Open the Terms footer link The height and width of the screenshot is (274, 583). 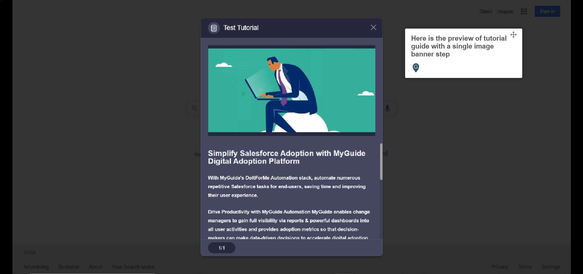pyautogui.click(x=525, y=267)
